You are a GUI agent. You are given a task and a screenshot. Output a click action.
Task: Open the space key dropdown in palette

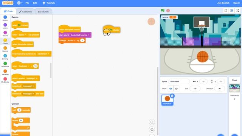(23, 35)
